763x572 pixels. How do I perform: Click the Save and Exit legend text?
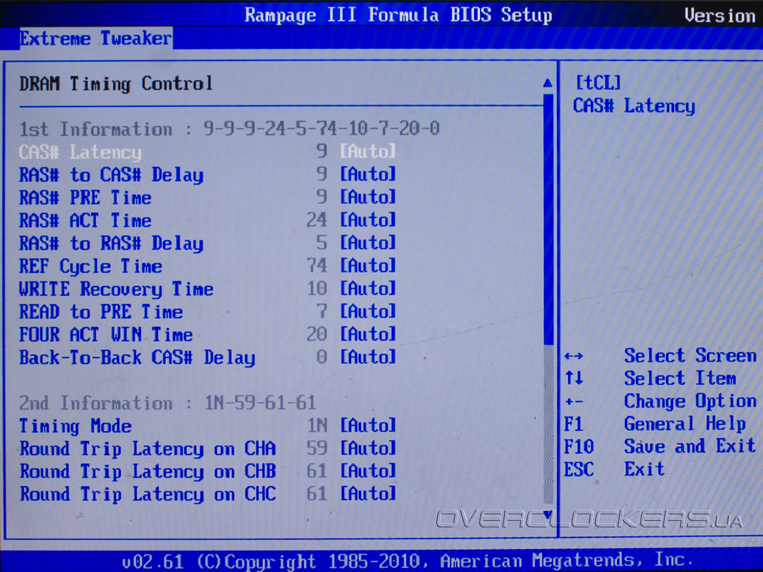click(690, 446)
